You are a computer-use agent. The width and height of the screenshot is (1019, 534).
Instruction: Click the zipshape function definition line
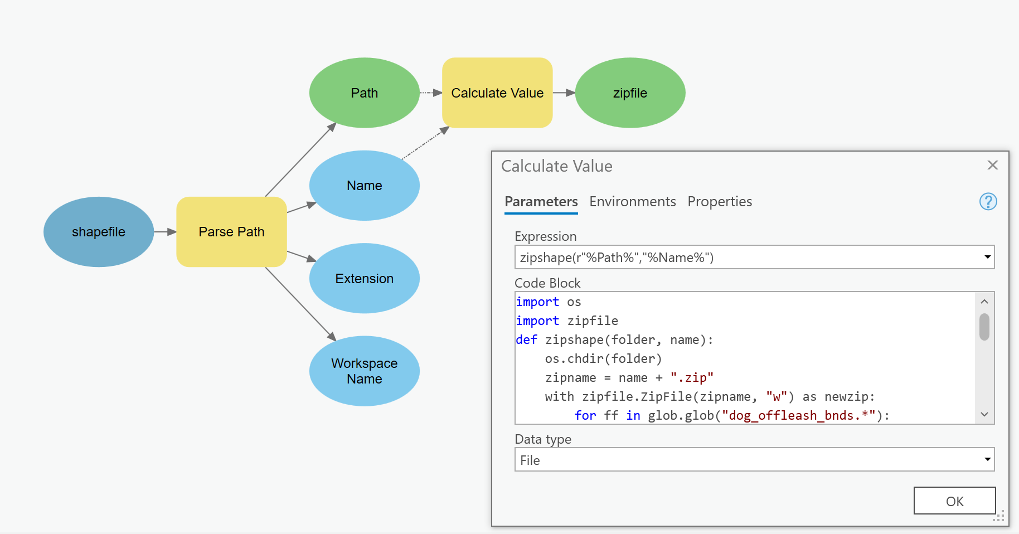616,339
